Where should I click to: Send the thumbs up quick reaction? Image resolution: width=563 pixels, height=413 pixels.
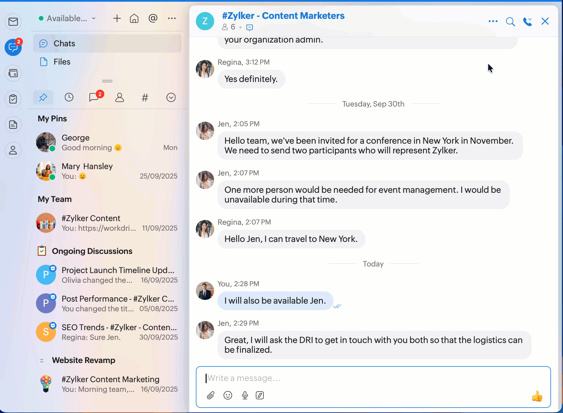click(x=537, y=396)
